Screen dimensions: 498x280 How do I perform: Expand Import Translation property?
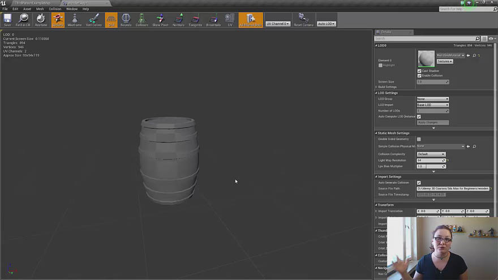tap(376, 211)
